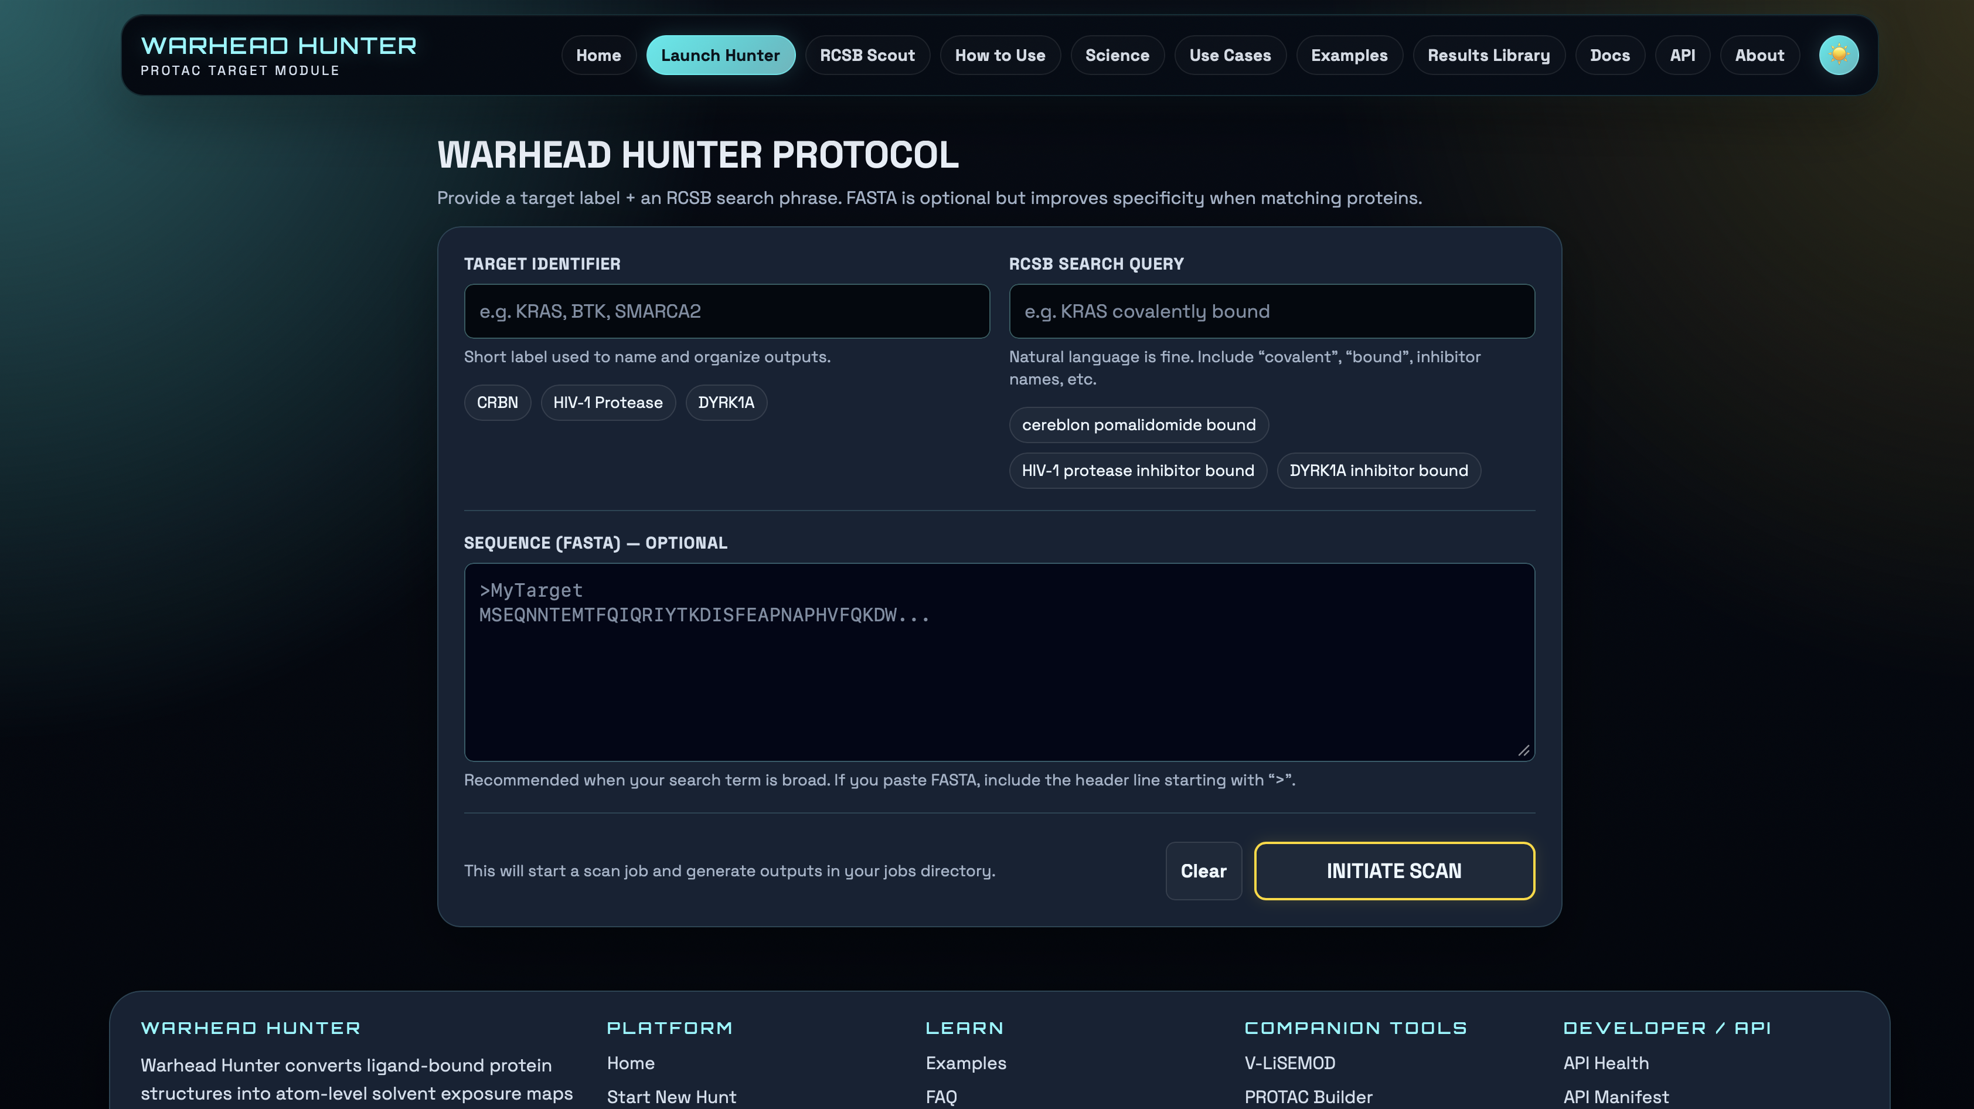Click the Warhead Hunter logo
1974x1109 pixels.
tap(278, 55)
